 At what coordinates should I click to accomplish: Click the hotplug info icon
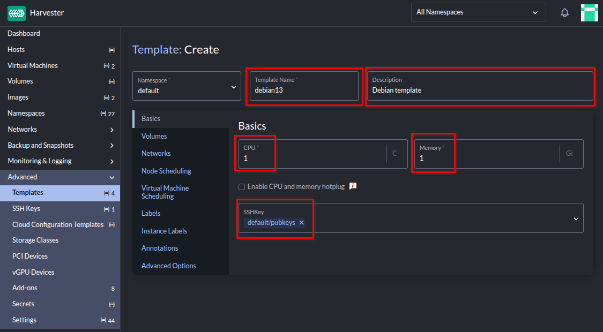pyautogui.click(x=353, y=186)
